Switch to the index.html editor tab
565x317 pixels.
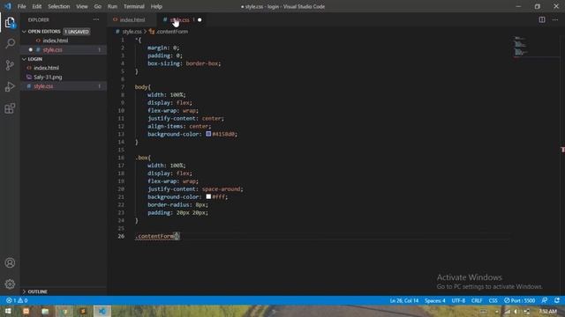click(x=132, y=19)
